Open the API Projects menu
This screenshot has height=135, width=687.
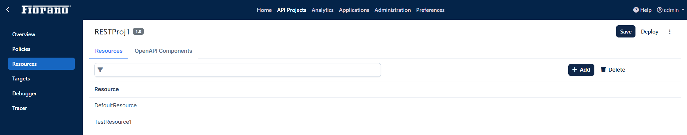click(291, 10)
